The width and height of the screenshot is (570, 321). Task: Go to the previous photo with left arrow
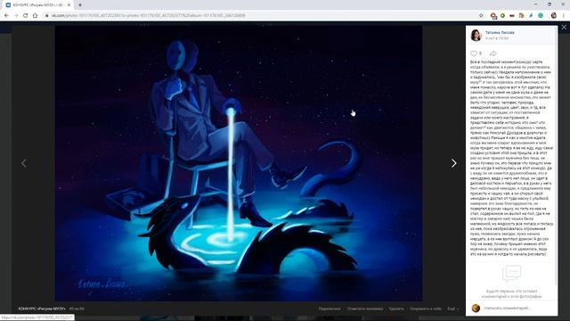(24, 163)
